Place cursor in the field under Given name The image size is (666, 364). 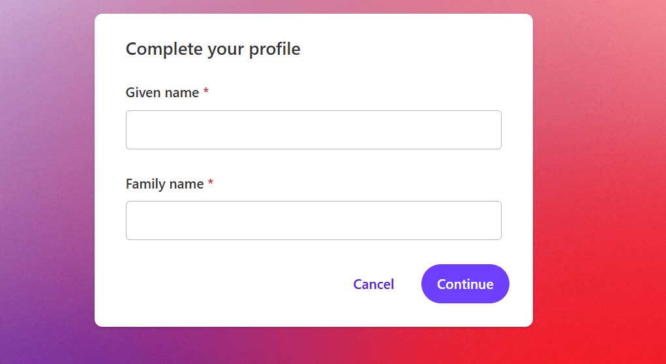point(313,130)
